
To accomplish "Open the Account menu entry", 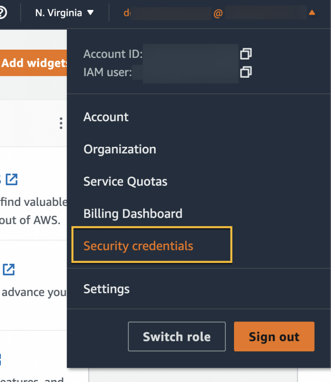I will point(106,117).
